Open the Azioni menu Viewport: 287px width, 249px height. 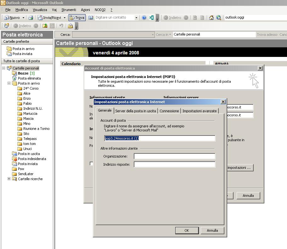[x=85, y=10]
